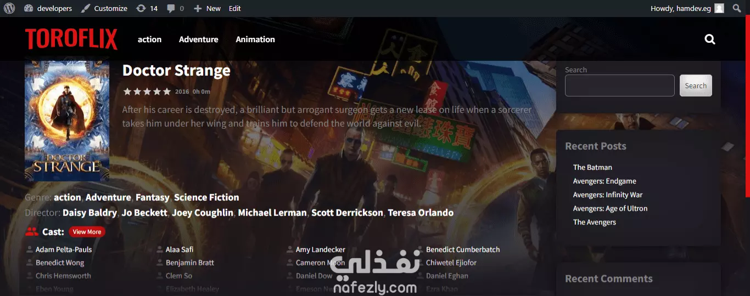The image size is (750, 296).
Task: Open director Joey Coughlin
Action: pyautogui.click(x=203, y=213)
